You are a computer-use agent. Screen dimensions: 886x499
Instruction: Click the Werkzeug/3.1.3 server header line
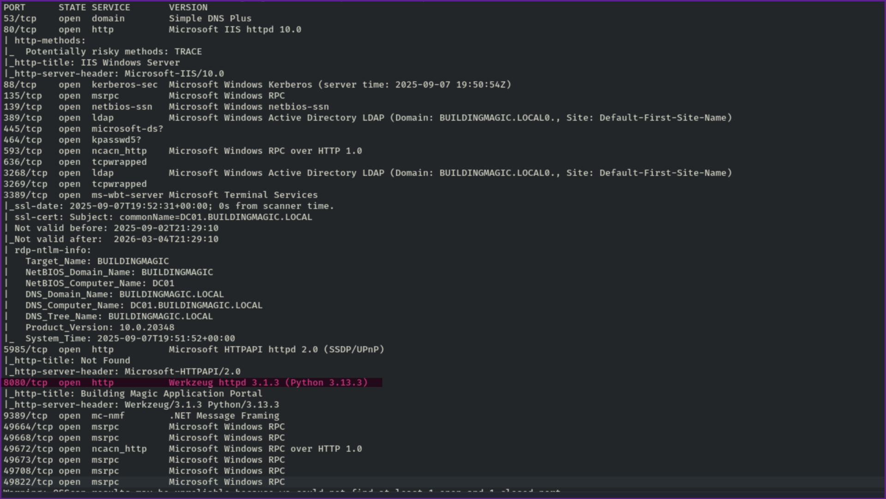click(141, 404)
